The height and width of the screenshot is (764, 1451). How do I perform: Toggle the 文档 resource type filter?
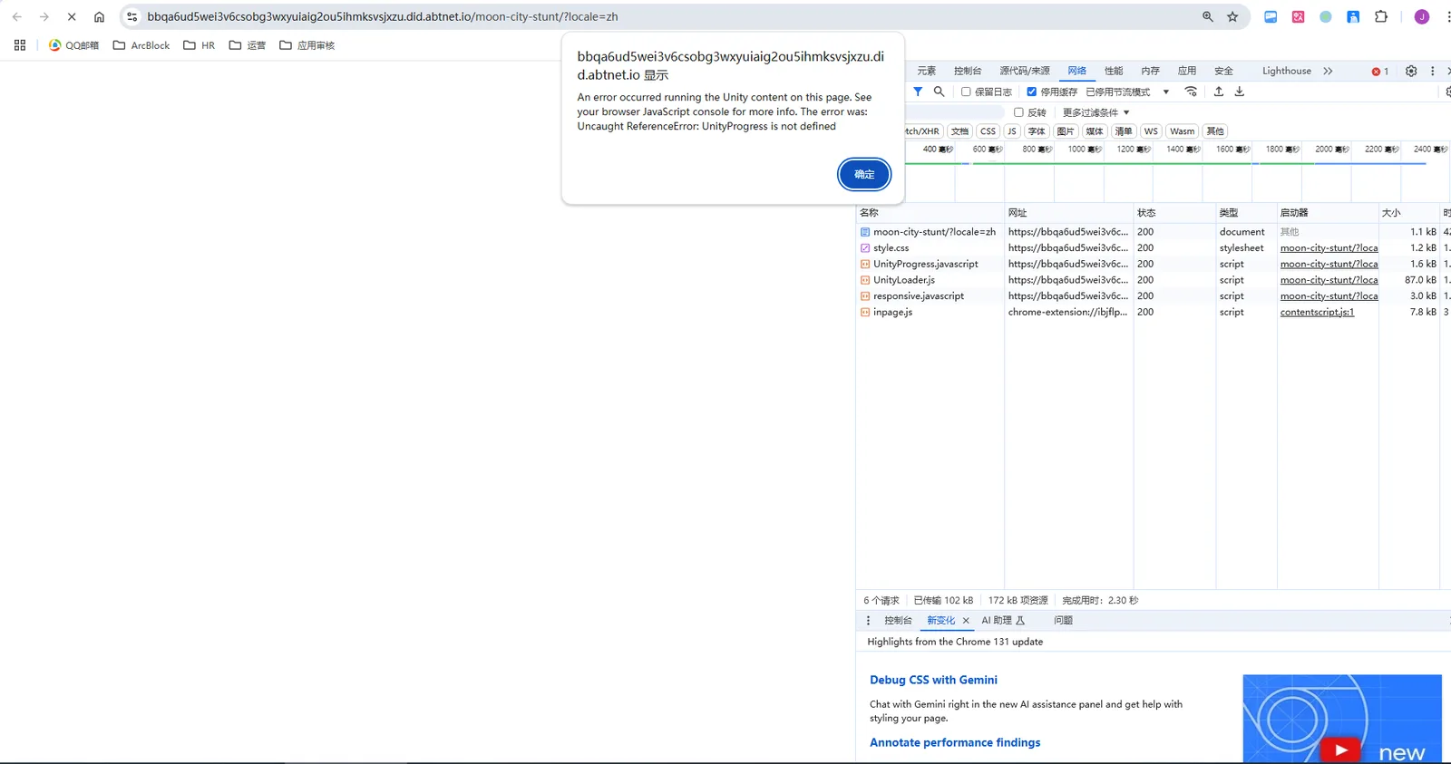[x=959, y=131]
